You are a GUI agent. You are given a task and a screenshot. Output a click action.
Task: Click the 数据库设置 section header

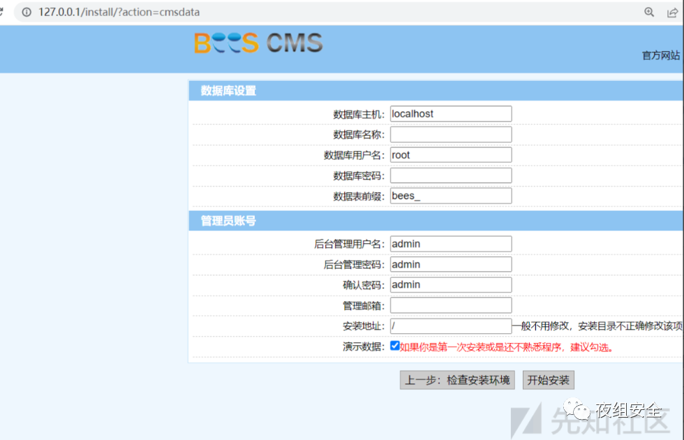[x=436, y=90]
